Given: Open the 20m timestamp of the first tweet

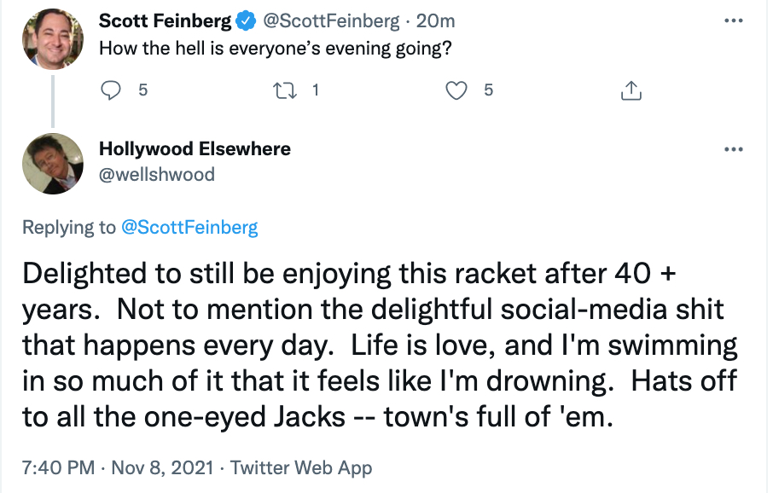Looking at the screenshot, I should click(435, 20).
